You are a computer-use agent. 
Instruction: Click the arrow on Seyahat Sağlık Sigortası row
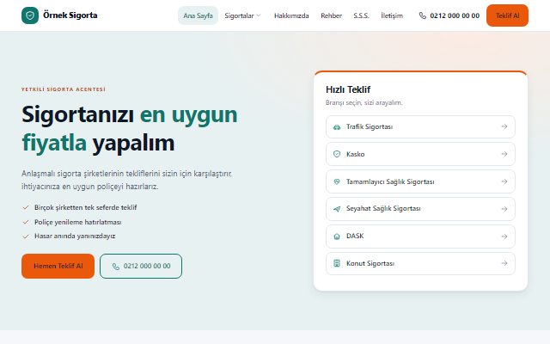click(504, 209)
